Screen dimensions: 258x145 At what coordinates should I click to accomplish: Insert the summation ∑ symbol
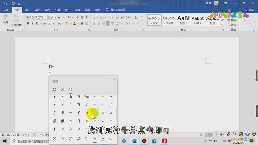pos(79,113)
